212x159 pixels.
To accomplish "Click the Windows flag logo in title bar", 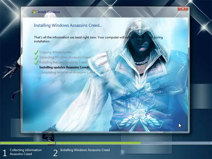I will (x=34, y=12).
